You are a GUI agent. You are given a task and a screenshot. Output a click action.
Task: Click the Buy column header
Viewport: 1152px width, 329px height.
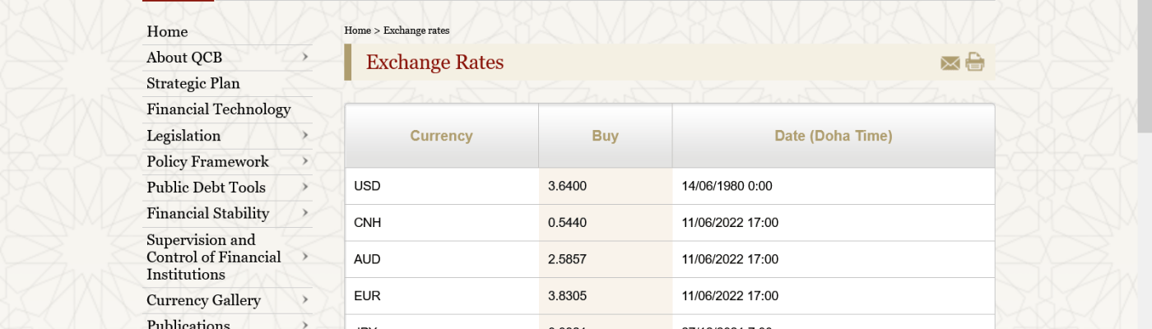pyautogui.click(x=606, y=136)
